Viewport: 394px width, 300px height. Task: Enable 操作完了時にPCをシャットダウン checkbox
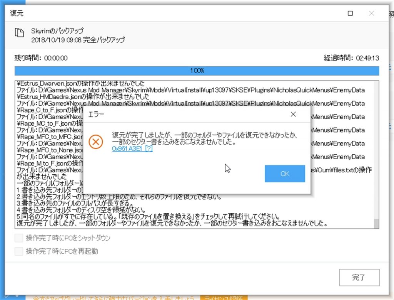18,238
